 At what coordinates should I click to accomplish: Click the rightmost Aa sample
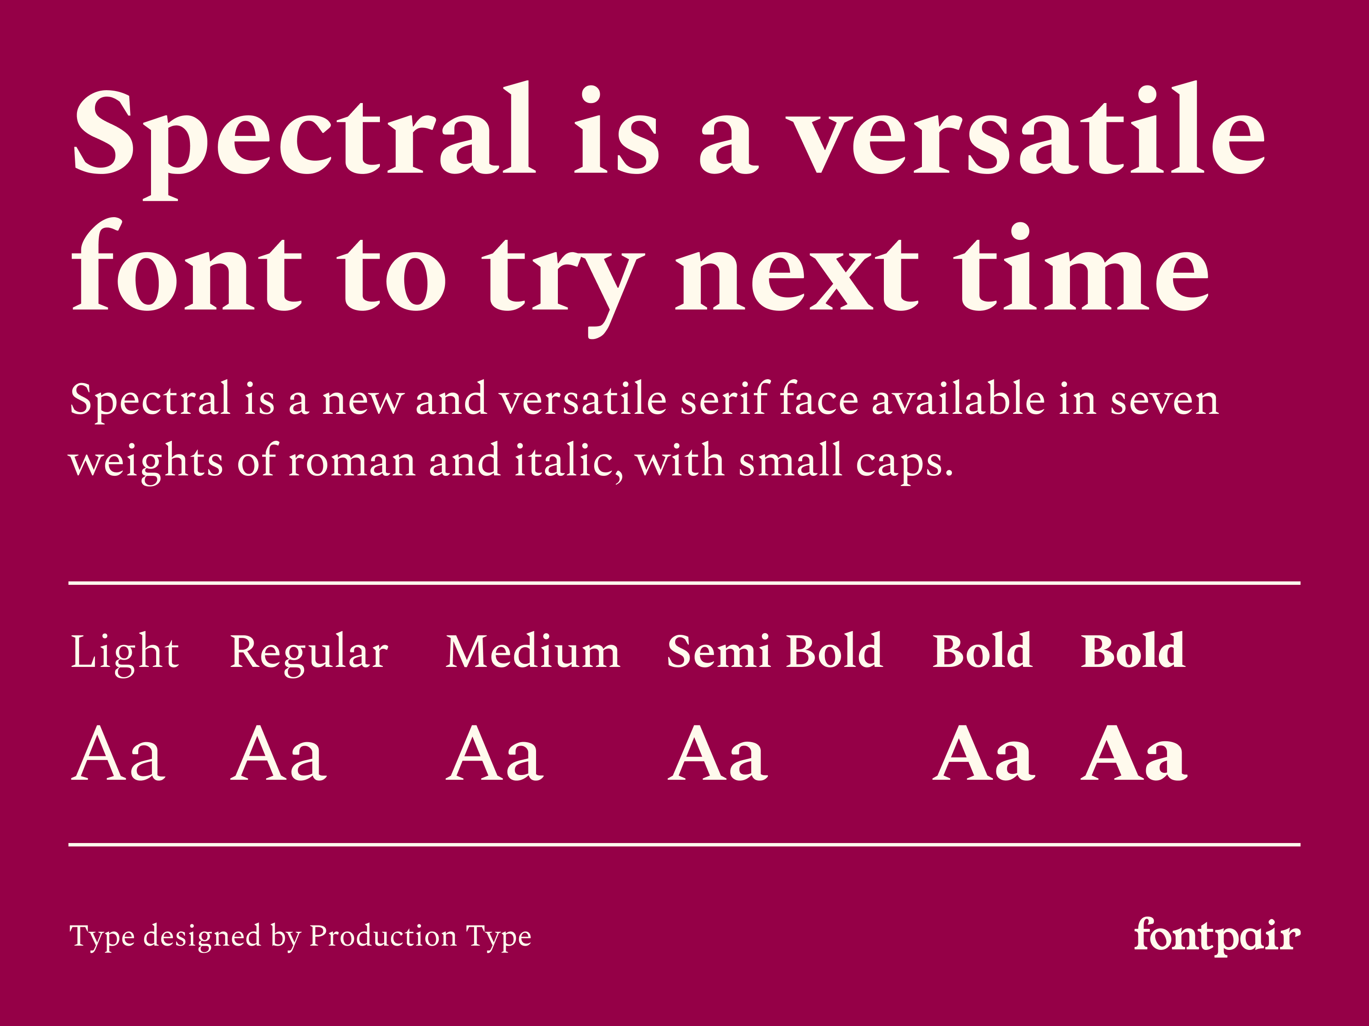coord(1134,755)
